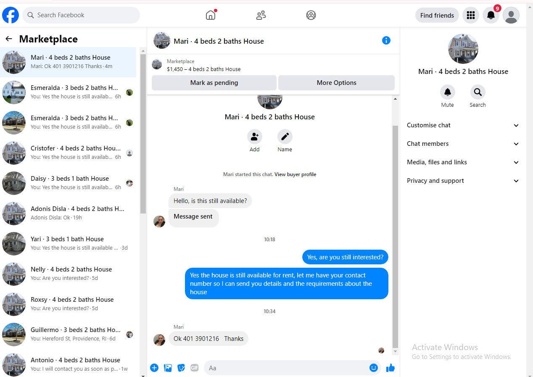Image resolution: width=533 pixels, height=377 pixels.
Task: Choose a sticker with the sticker icon
Action: coord(181,368)
